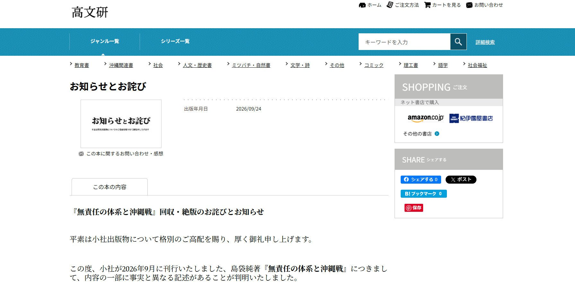The image size is (575, 290).
Task: Share page with Facebook シェアする button
Action: click(421, 179)
